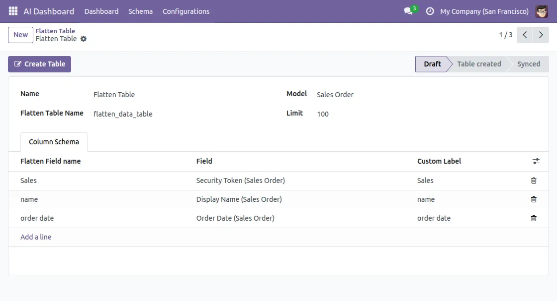Go to the previous record arrow
This screenshot has width=557, height=301.
click(525, 35)
